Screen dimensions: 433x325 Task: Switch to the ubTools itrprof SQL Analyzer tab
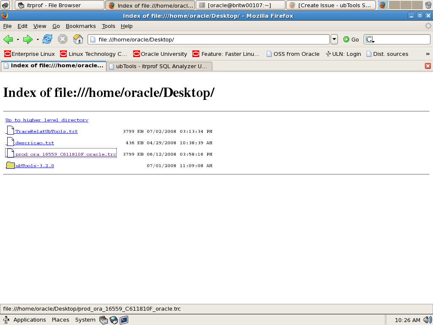159,66
